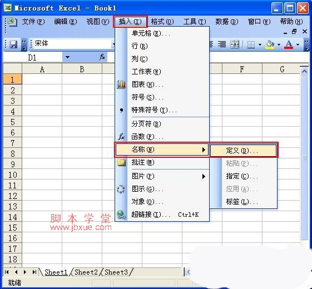The height and width of the screenshot is (289, 312).
Task: Open the Name Box dropdown arrow
Action: pos(67,57)
